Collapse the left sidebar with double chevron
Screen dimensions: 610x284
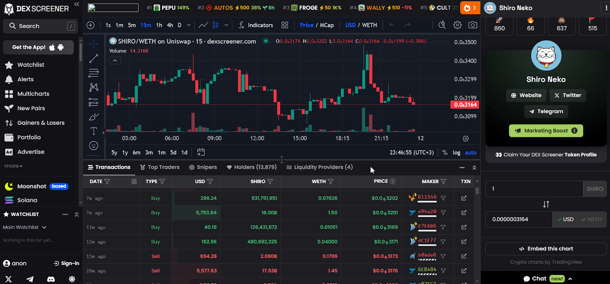pos(77,5)
